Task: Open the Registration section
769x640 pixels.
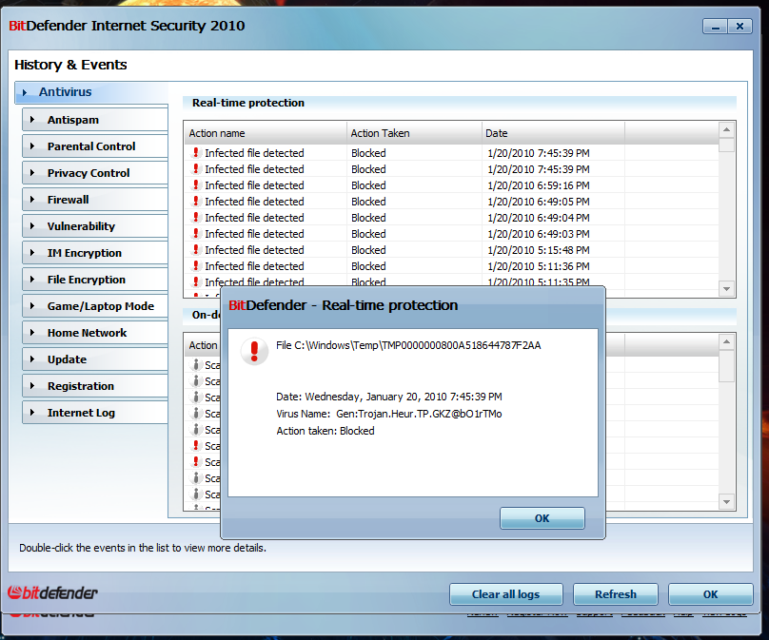Action: [95, 386]
